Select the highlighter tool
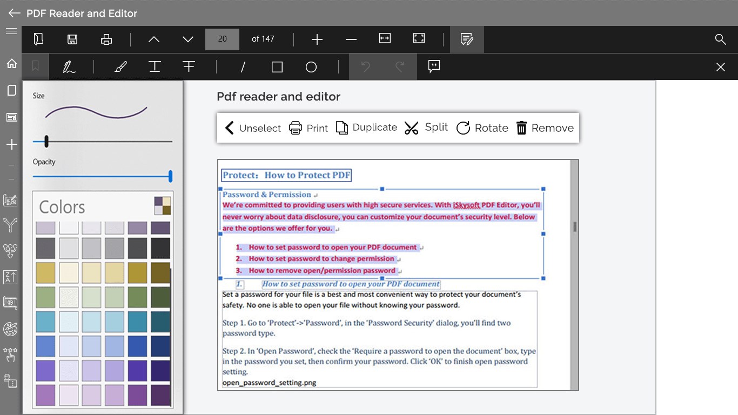738x415 pixels. click(x=120, y=67)
